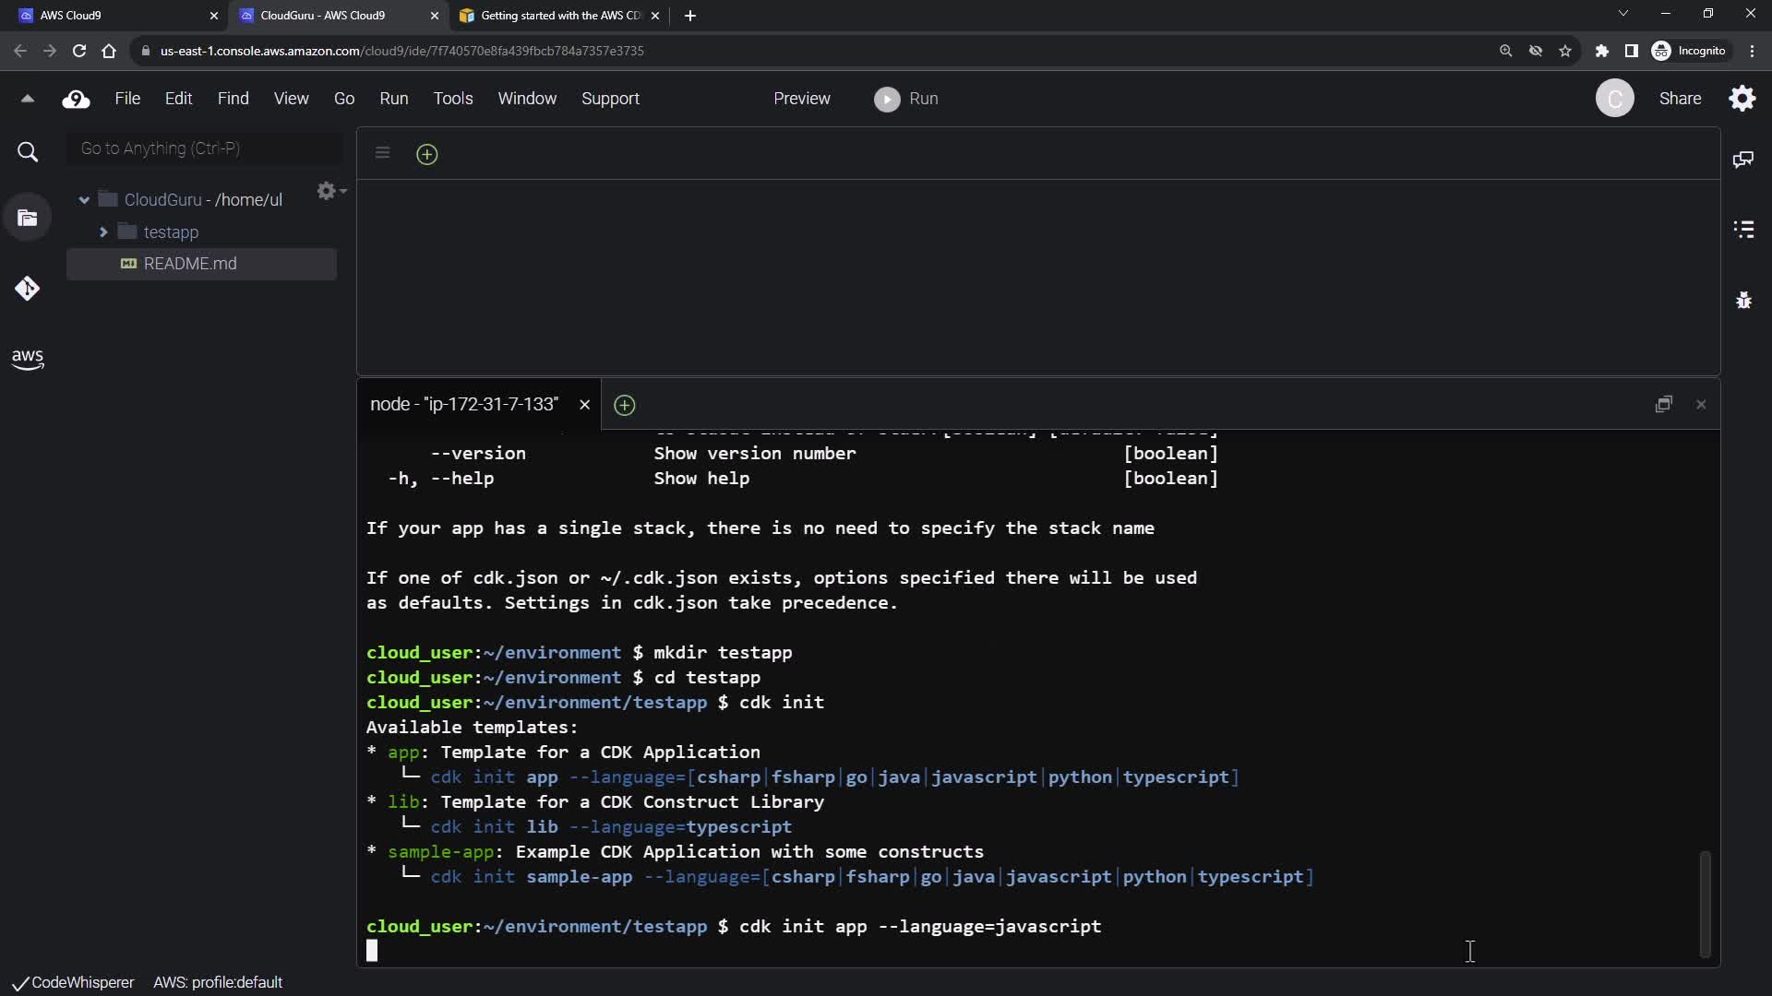Expand the testapp folder
1772x996 pixels.
103,232
